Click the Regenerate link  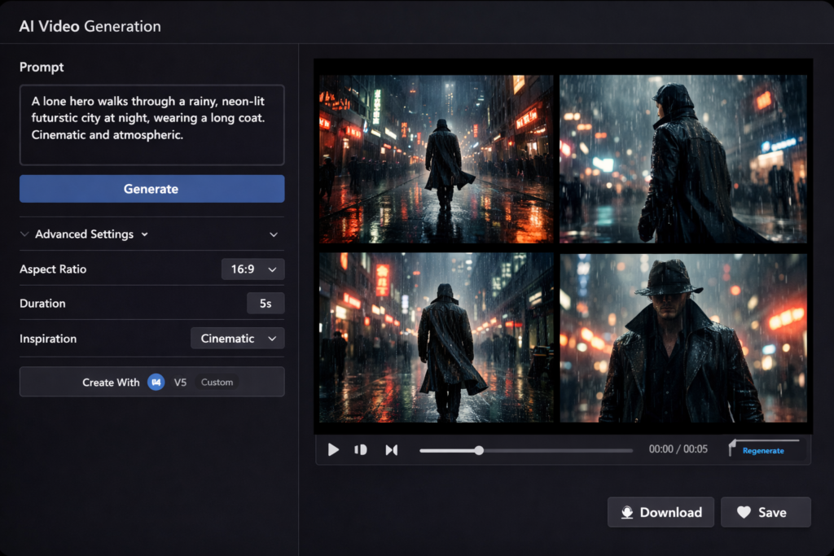763,451
